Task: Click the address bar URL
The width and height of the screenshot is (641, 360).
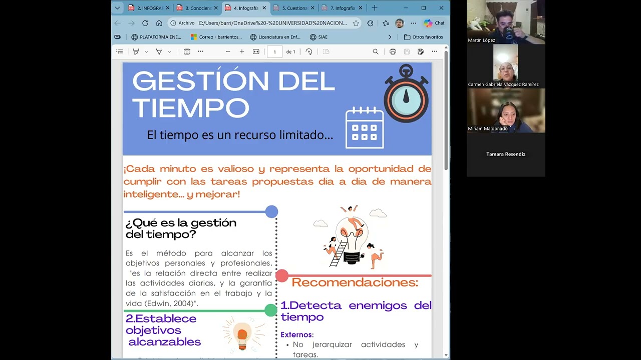Action: pyautogui.click(x=272, y=23)
